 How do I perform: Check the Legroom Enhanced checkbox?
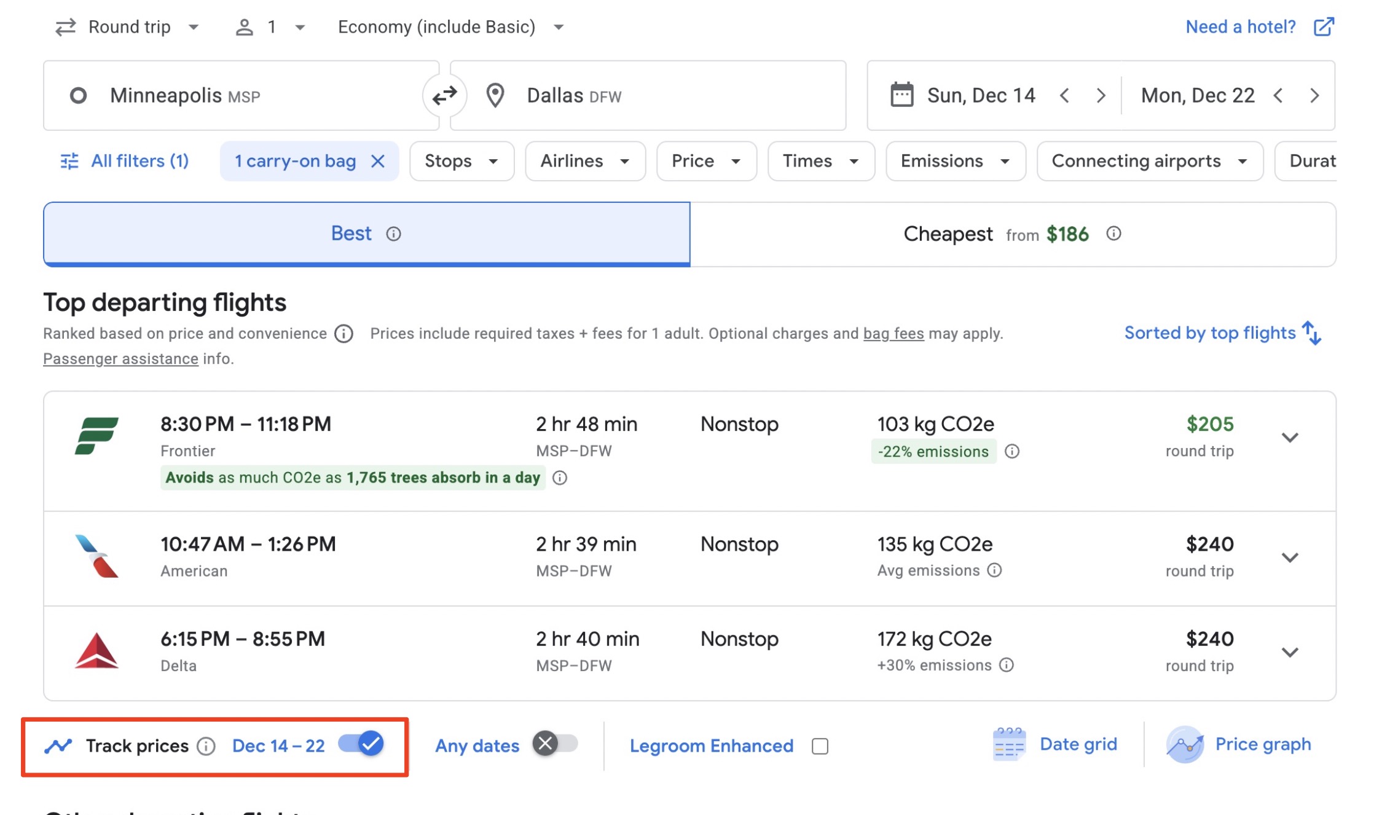point(820,746)
